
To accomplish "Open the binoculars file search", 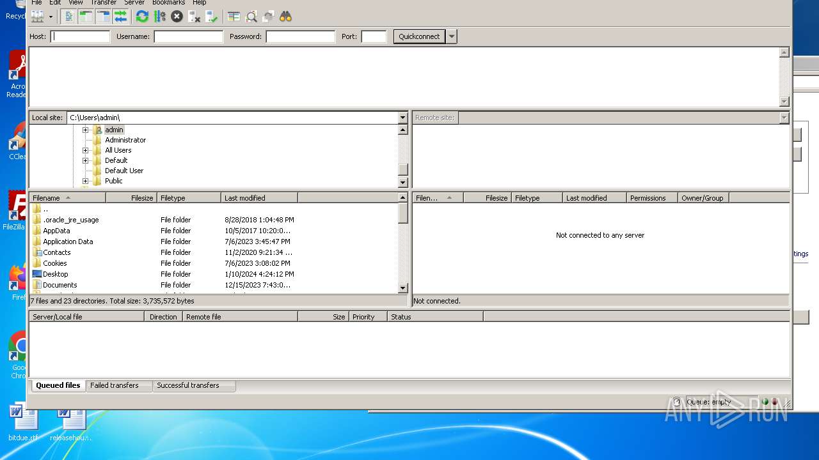I will pos(286,17).
